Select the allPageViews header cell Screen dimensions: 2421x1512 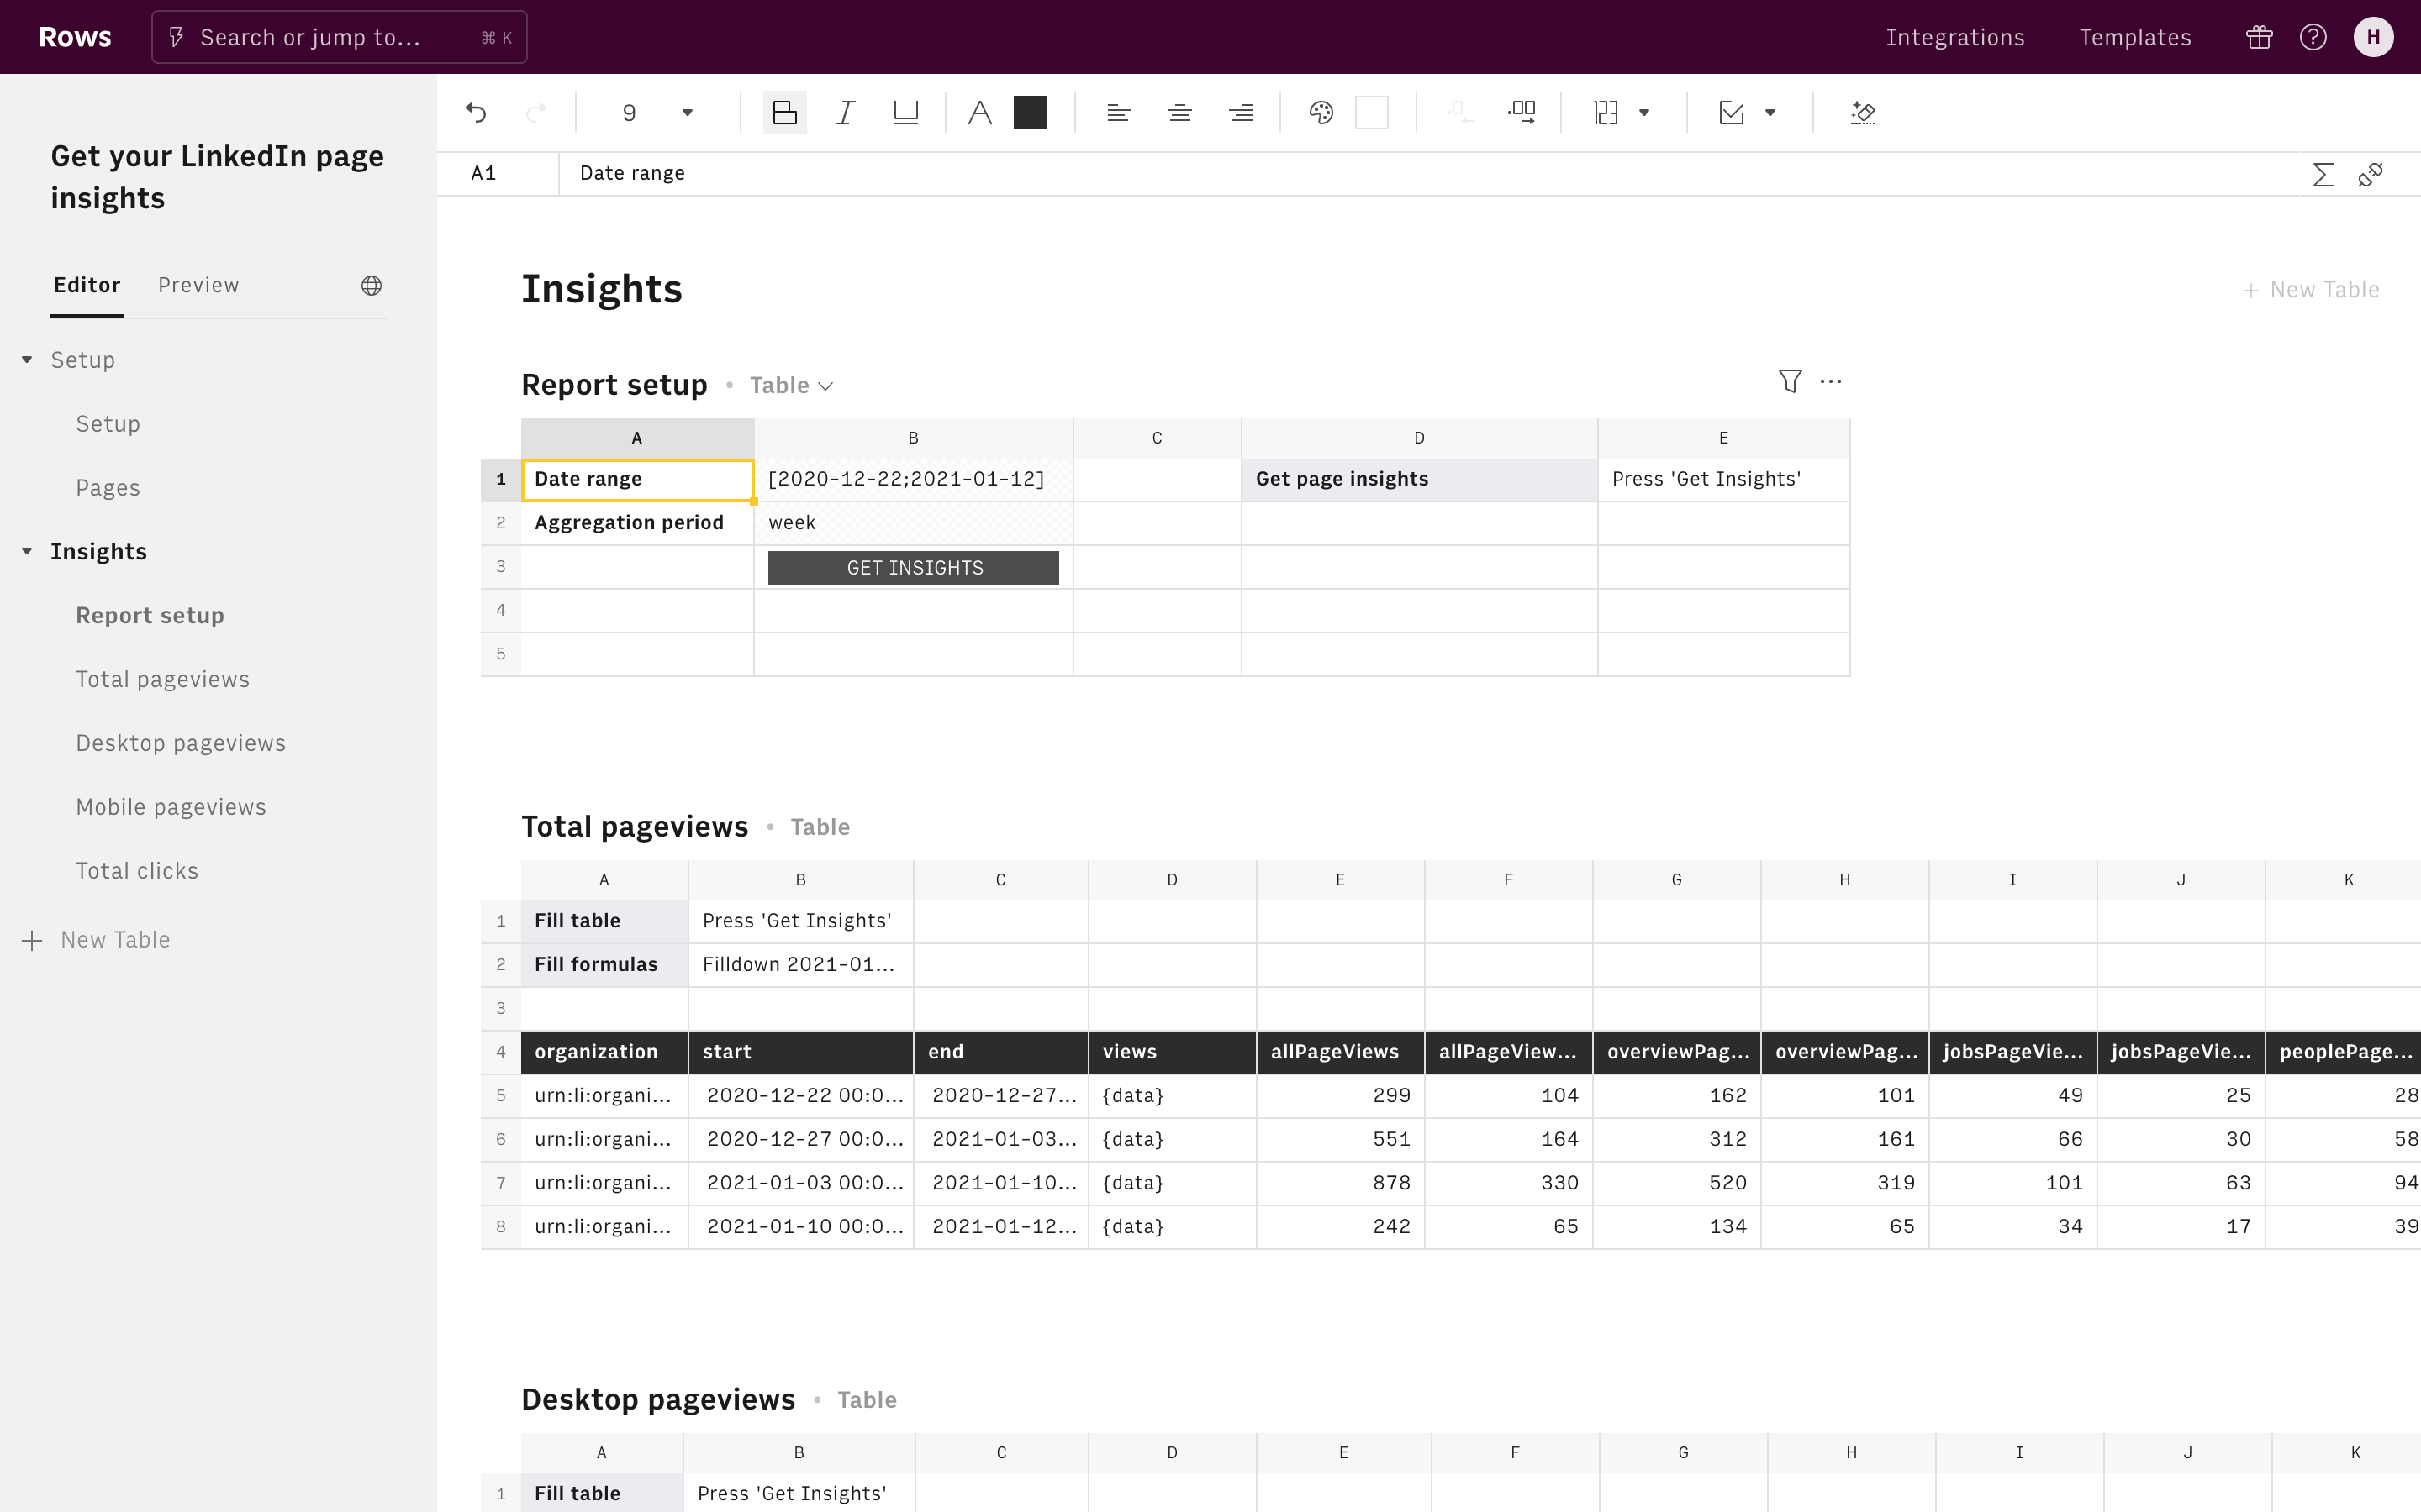pos(1340,1052)
